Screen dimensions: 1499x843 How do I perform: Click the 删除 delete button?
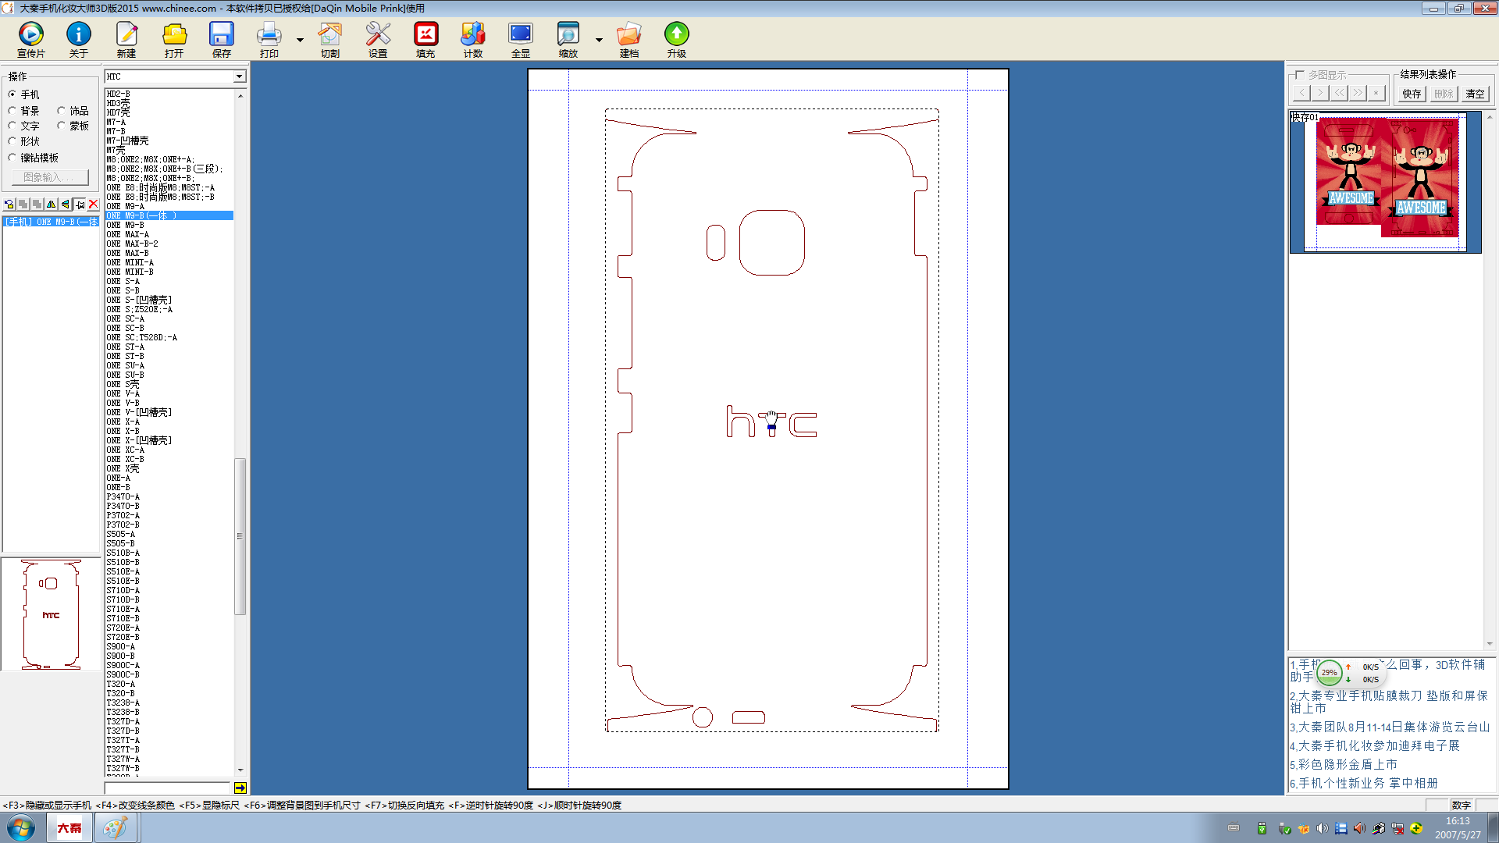click(x=1444, y=94)
